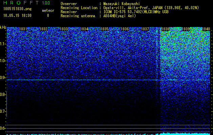Click the 1835 time marker

click(x=104, y=29)
